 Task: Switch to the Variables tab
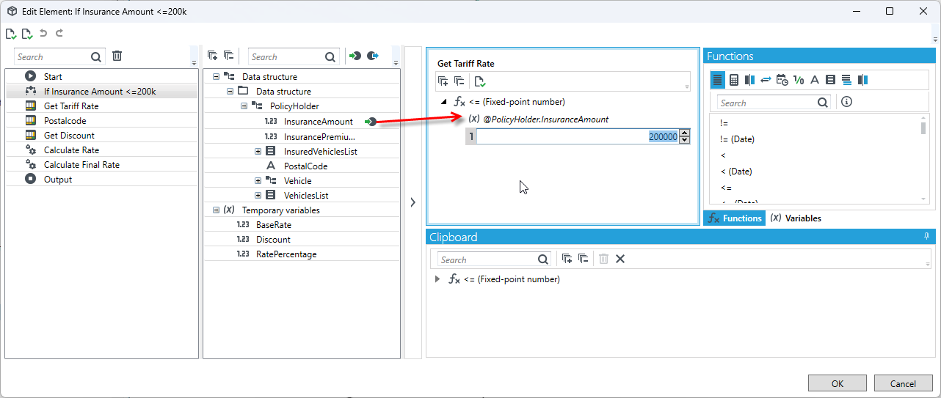(x=796, y=218)
